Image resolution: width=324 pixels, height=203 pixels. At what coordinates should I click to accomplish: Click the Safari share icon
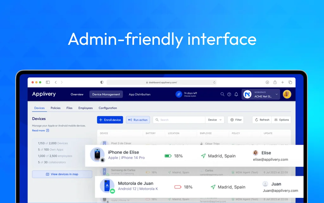[x=275, y=82]
